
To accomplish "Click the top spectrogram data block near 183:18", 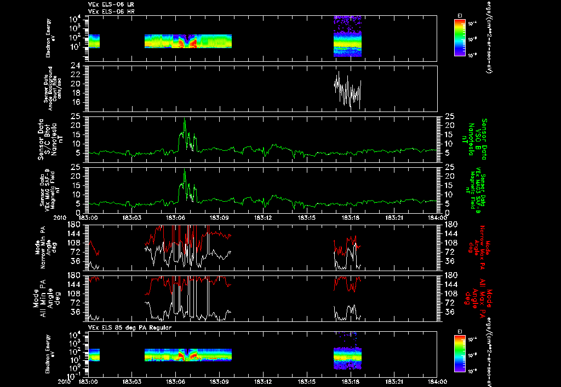I will coord(347,36).
